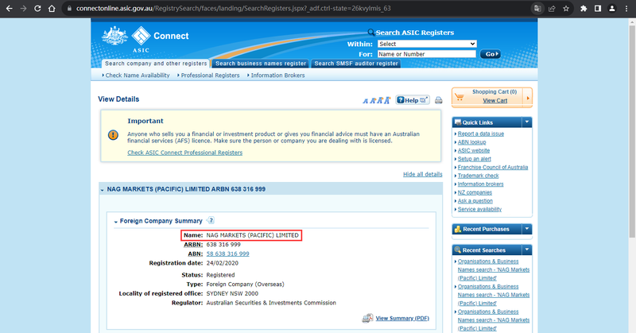Open the Setup an alert link
The image size is (636, 333).
pos(474,159)
